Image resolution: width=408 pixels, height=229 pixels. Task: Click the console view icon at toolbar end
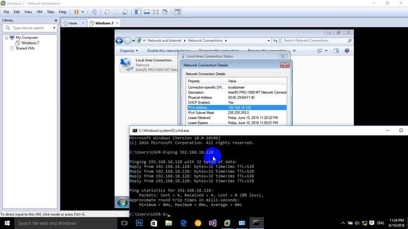[x=177, y=12]
